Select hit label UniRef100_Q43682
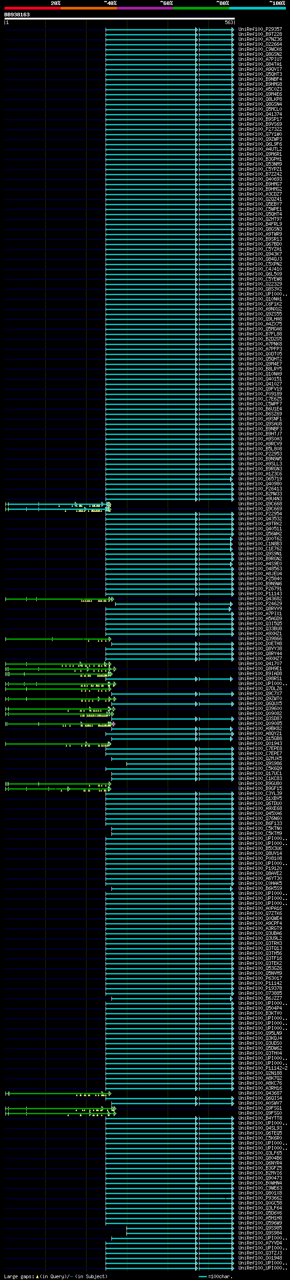Viewport: 290px width, 1280px height. 260,599
